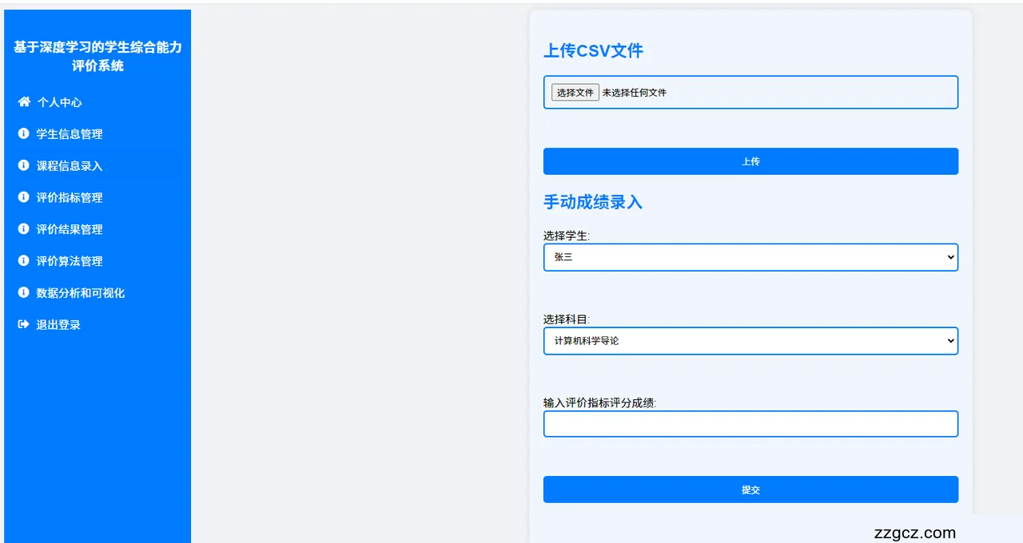Click the info icon beside 数据分析和可视化
1023x543 pixels.
click(x=23, y=293)
